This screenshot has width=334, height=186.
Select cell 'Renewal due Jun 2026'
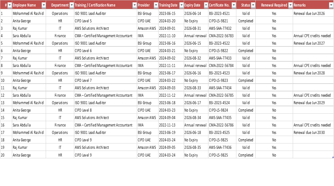[313, 13]
